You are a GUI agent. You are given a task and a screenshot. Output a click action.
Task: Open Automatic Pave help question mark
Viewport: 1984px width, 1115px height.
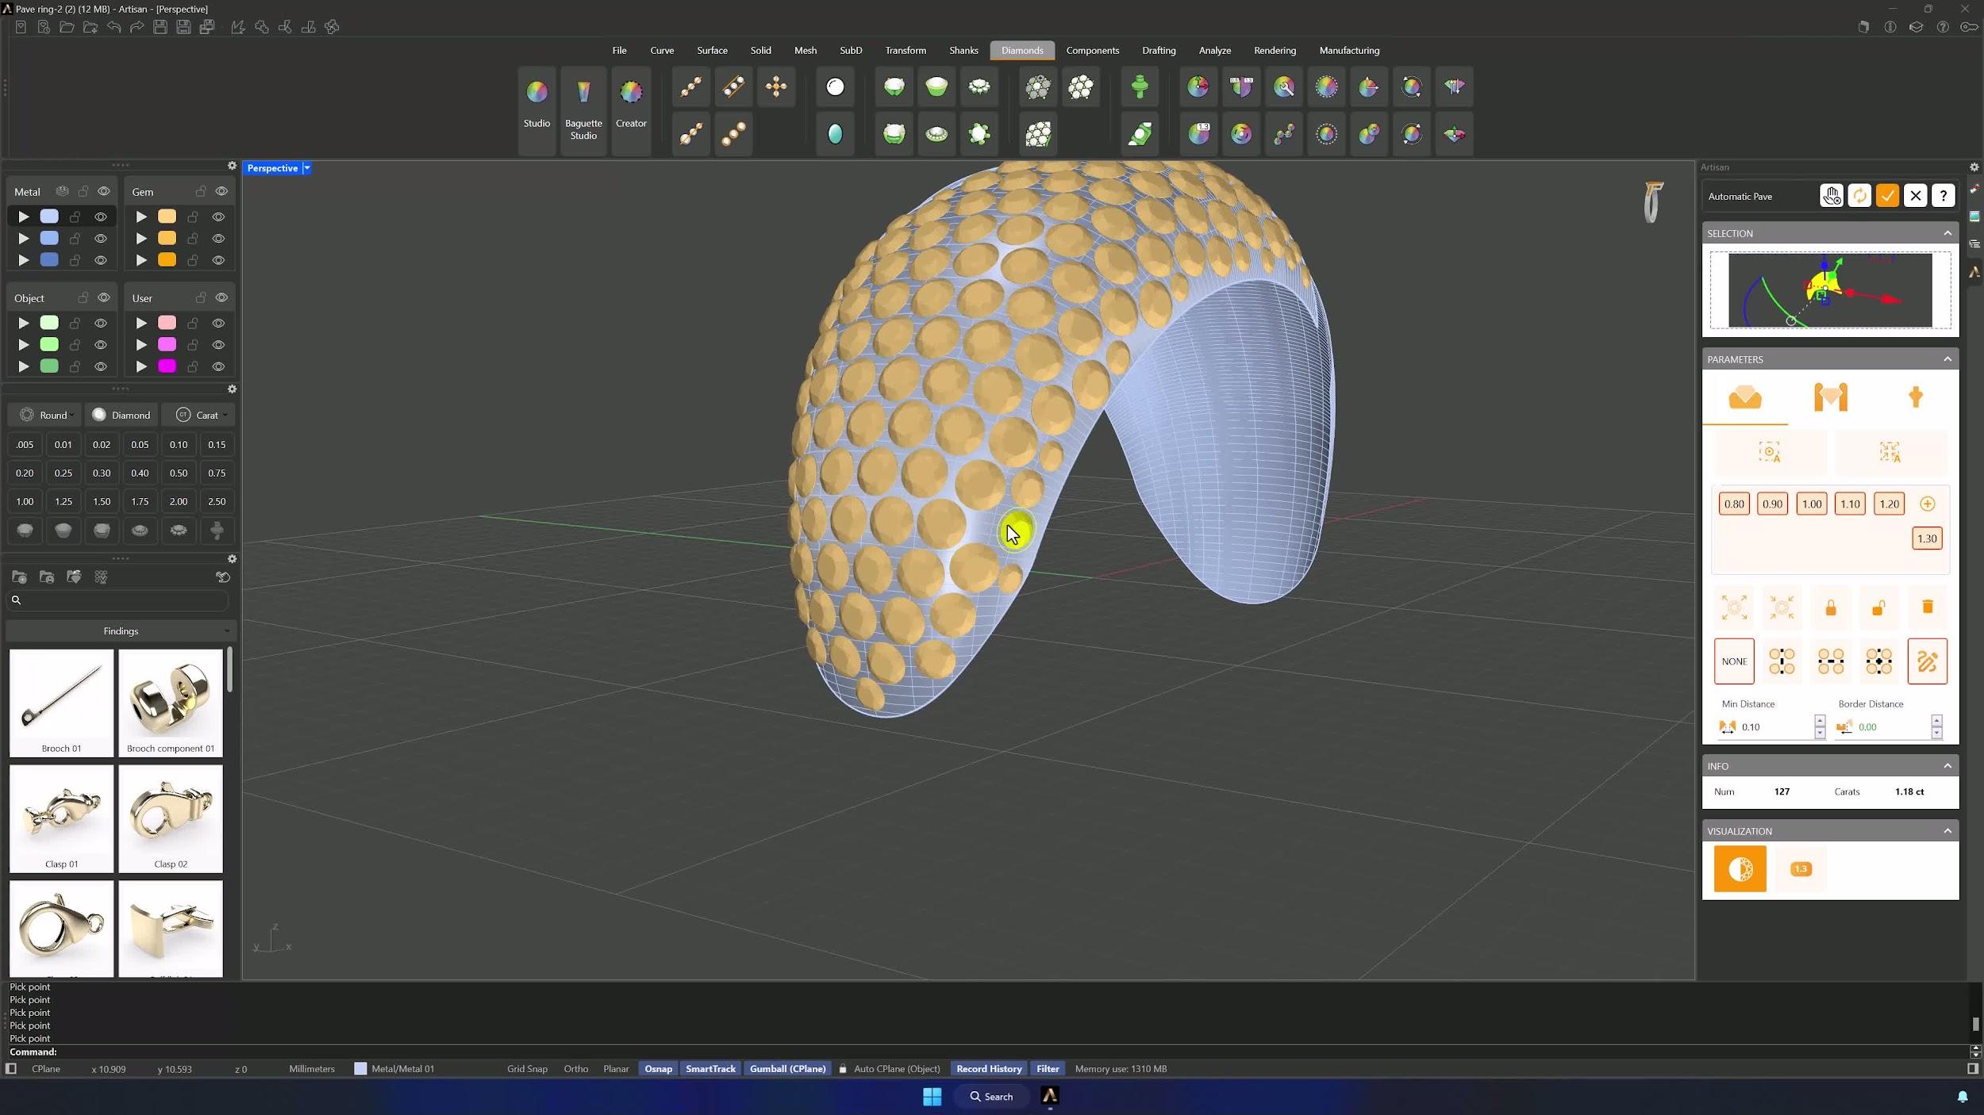(1944, 196)
